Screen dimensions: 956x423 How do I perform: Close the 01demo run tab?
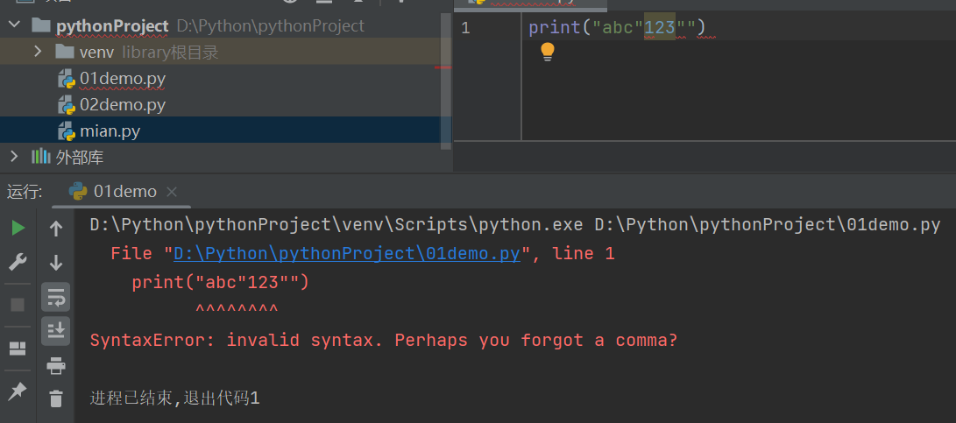click(172, 192)
